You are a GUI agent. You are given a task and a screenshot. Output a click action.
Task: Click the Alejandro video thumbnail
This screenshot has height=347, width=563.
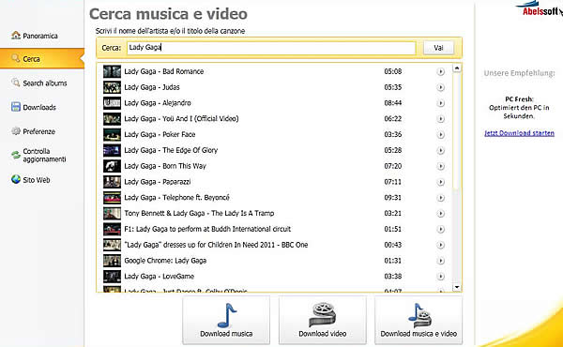[112, 103]
